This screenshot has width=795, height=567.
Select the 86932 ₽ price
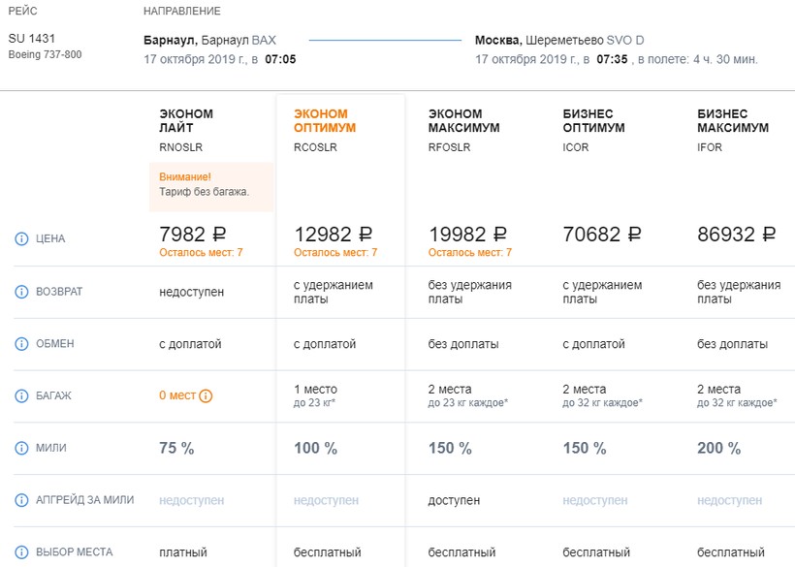point(737,235)
